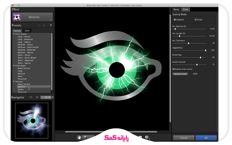This screenshot has width=232, height=145.
Task: Collapse the Unusual preset group
Action: (x=14, y=81)
